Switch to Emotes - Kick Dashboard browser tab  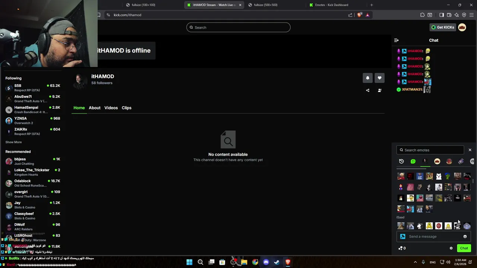335,5
